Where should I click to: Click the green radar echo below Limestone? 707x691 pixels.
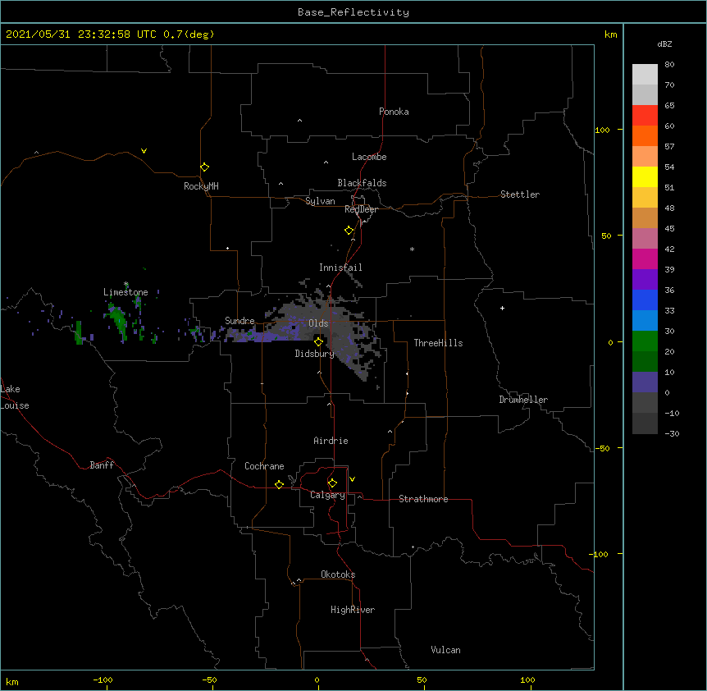117,320
